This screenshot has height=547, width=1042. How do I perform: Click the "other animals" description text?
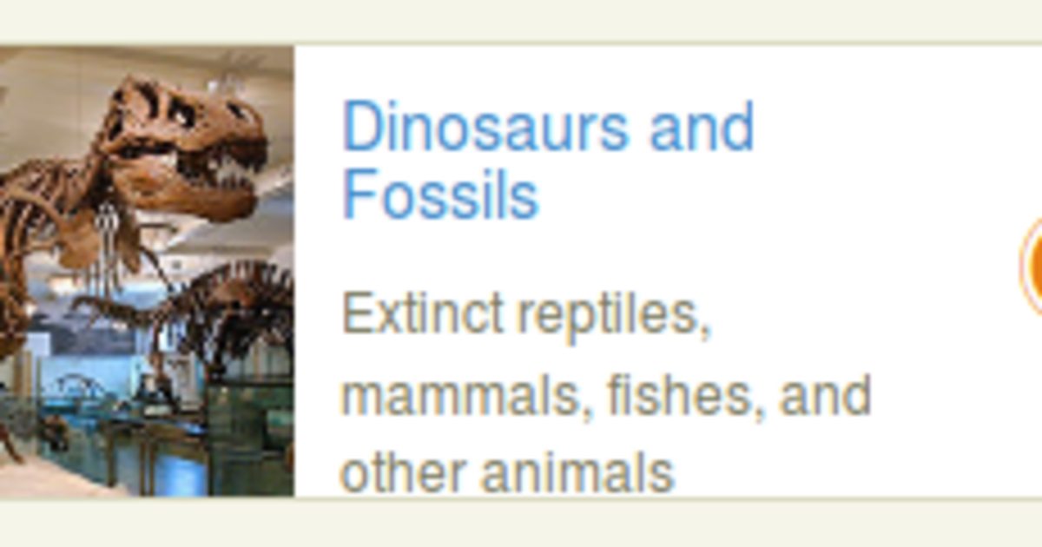tap(507, 474)
